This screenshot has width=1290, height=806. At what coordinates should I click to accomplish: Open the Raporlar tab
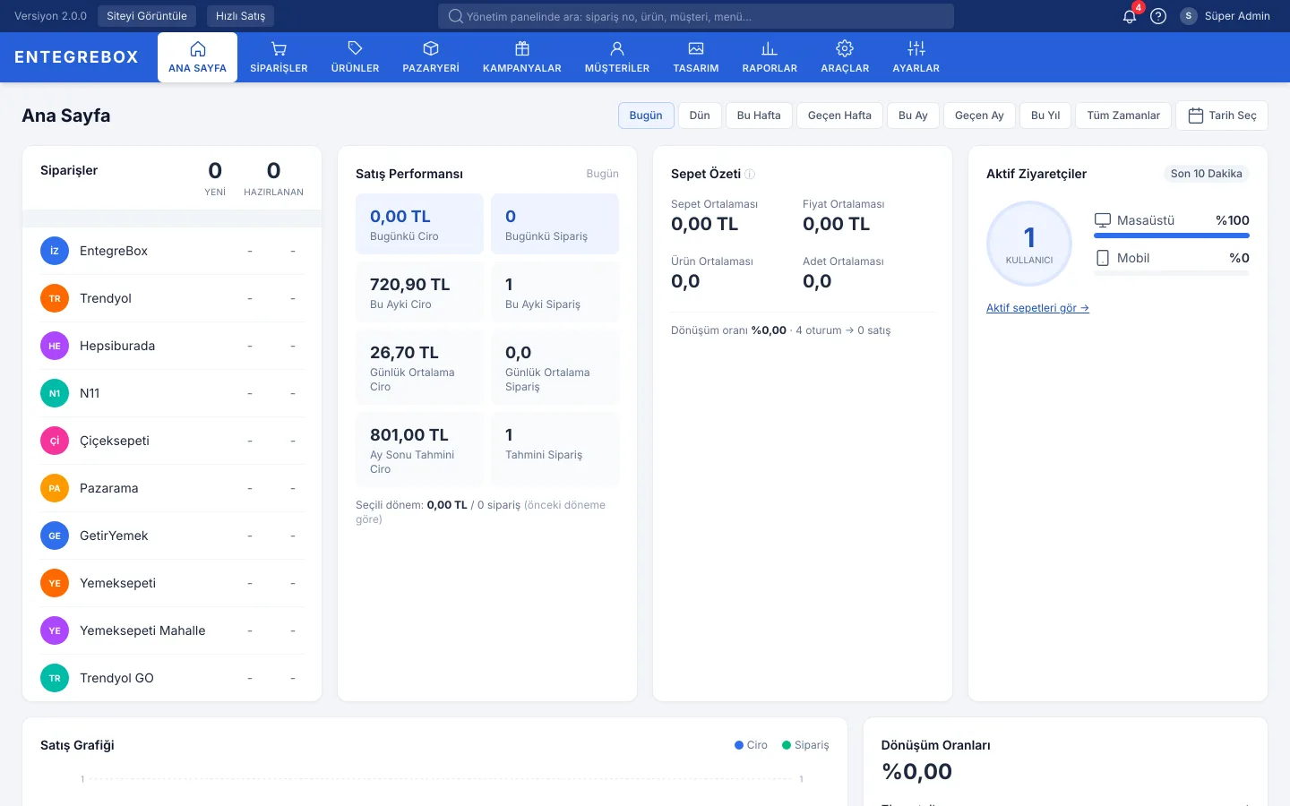770,57
